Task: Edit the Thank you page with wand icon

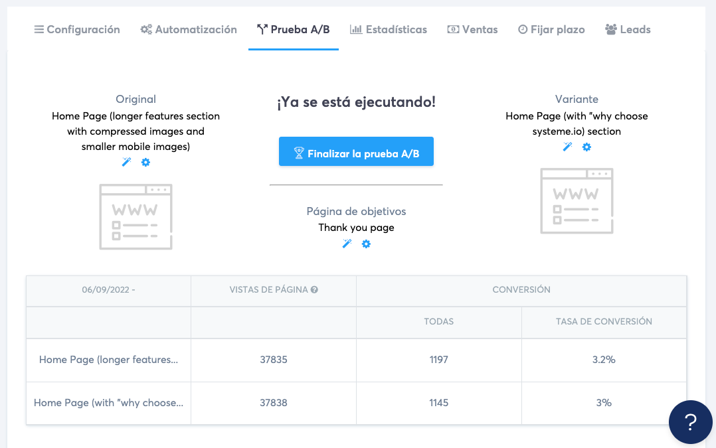Action: (x=347, y=244)
